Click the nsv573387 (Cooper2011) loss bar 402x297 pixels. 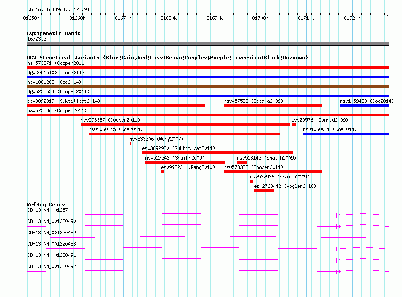[186, 124]
